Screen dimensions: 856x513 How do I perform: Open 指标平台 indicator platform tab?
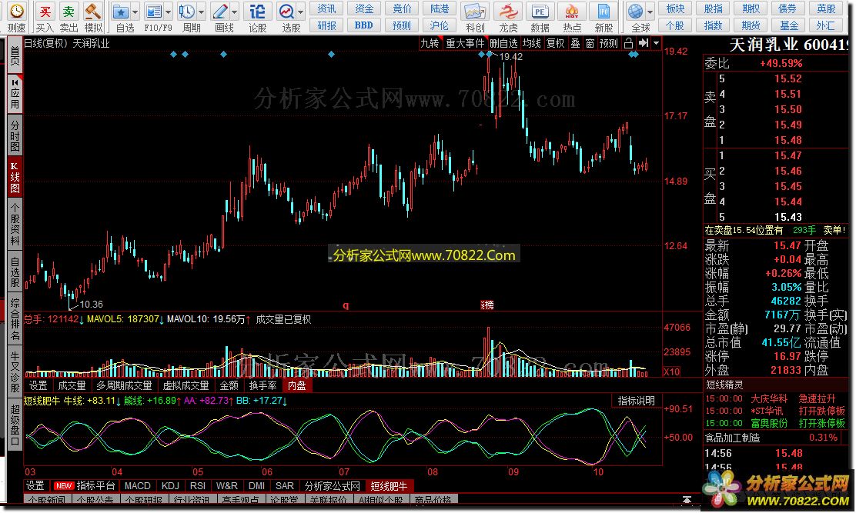85,486
